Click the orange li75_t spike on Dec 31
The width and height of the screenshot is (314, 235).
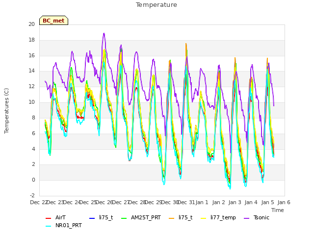(x=186, y=44)
